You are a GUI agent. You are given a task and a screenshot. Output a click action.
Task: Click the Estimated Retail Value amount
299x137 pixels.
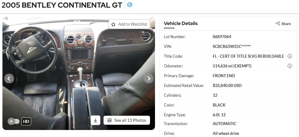pyautogui.click(x=227, y=85)
